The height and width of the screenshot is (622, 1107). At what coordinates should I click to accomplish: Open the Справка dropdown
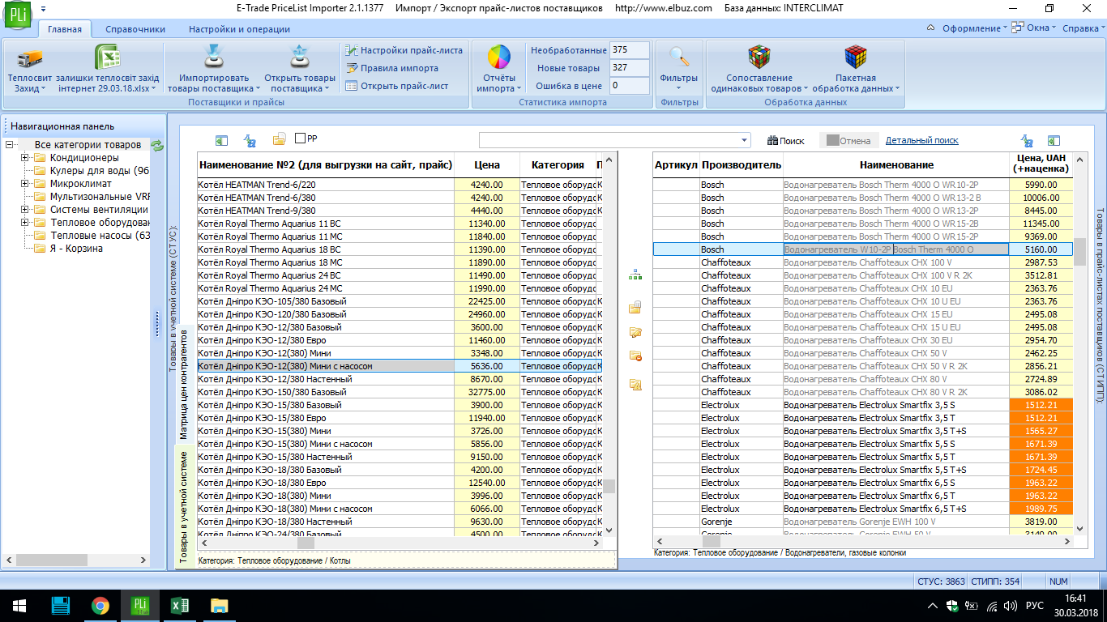coord(1083,28)
